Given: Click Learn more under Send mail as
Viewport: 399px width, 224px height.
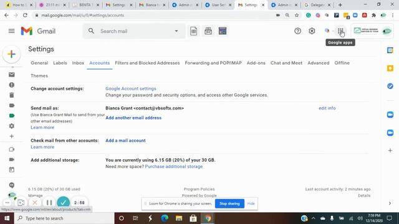Looking at the screenshot, I should pos(42,128).
